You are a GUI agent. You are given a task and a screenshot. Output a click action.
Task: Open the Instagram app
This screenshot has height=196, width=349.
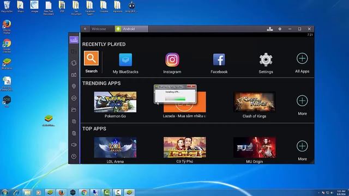pos(172,60)
